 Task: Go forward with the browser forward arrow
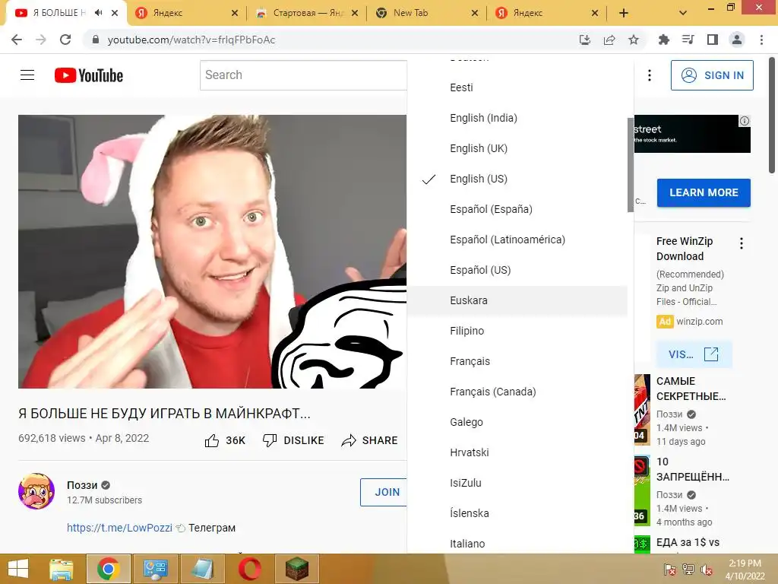click(x=41, y=40)
